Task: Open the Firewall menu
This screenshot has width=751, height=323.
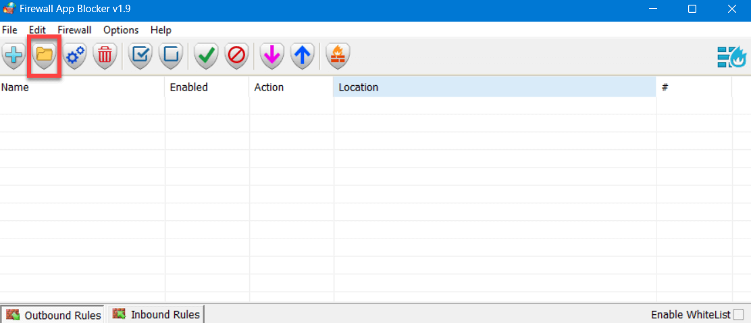Action: [x=74, y=30]
